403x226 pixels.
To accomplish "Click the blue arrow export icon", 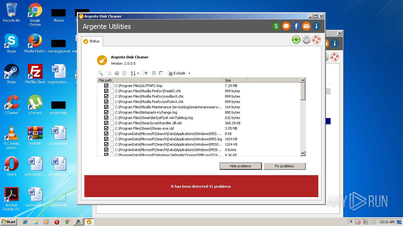I will tap(146, 73).
